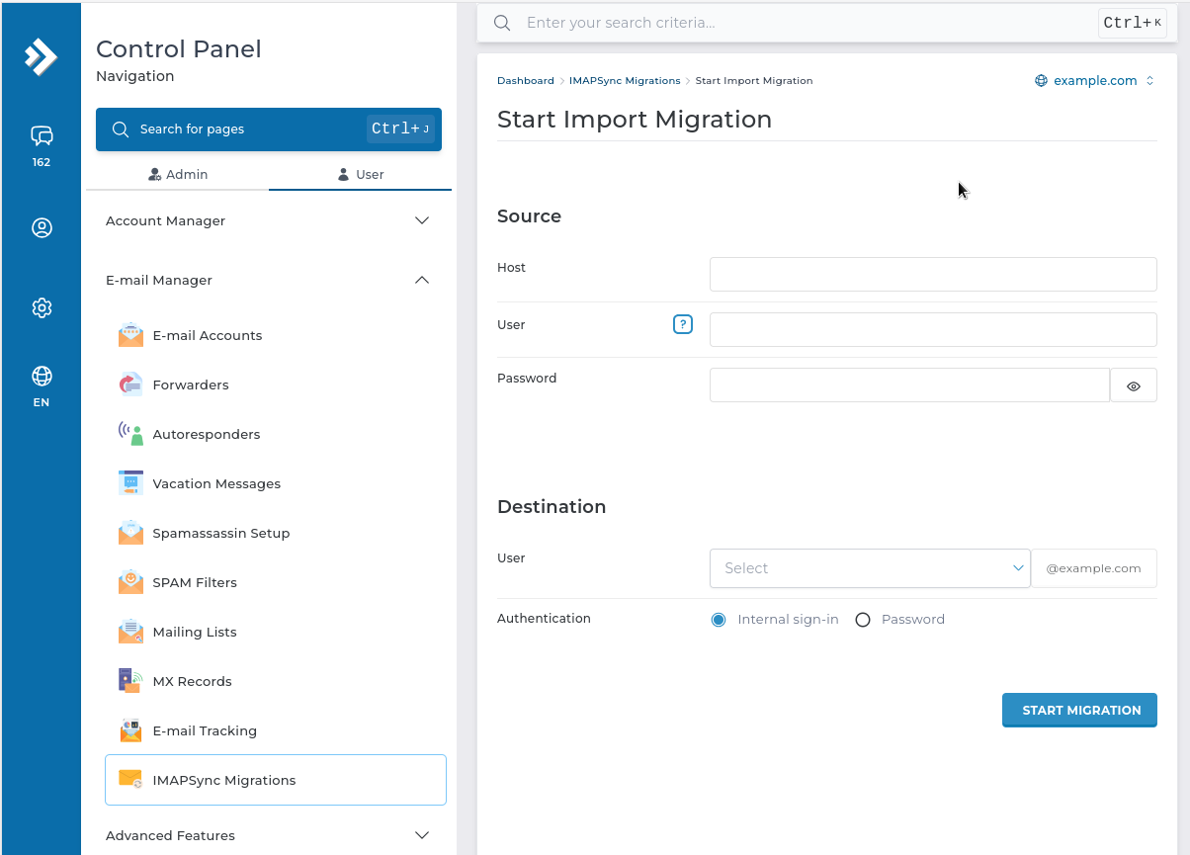Image resolution: width=1190 pixels, height=855 pixels.
Task: Click the user profile icon in left bar
Action: click(x=42, y=228)
